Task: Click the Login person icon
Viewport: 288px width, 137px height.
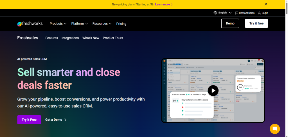Action: point(259,13)
